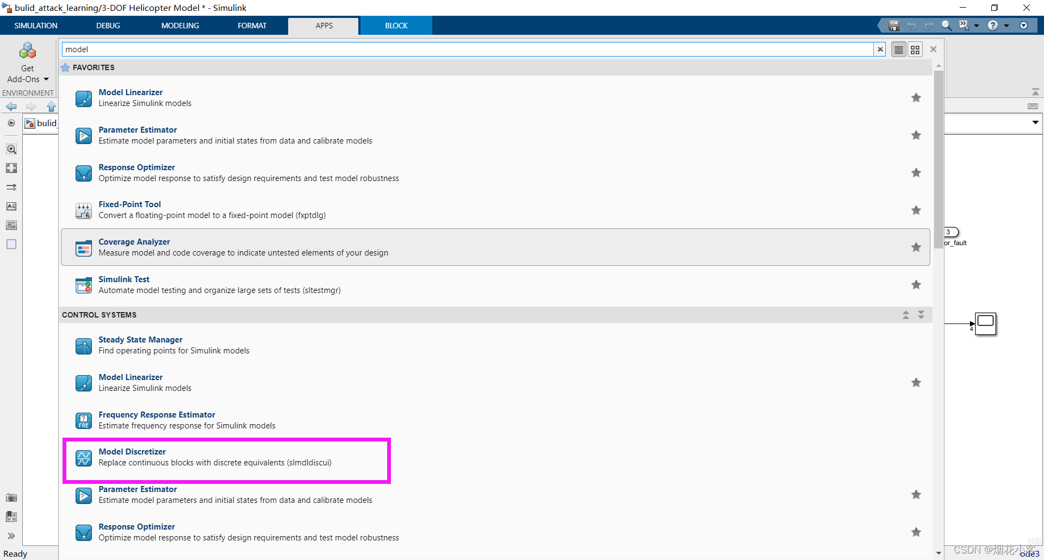1044x560 pixels.
Task: Click the gallery vertical scrollbar thumb
Action: pyautogui.click(x=939, y=159)
